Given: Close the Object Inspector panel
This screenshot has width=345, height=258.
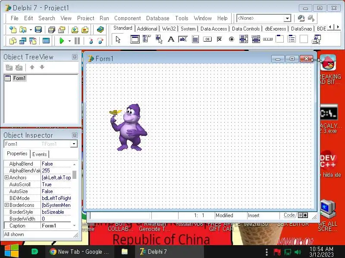Looking at the screenshot, I should tap(75, 135).
